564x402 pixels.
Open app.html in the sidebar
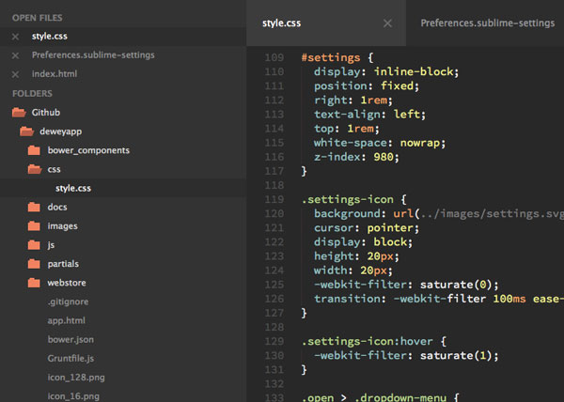66,320
